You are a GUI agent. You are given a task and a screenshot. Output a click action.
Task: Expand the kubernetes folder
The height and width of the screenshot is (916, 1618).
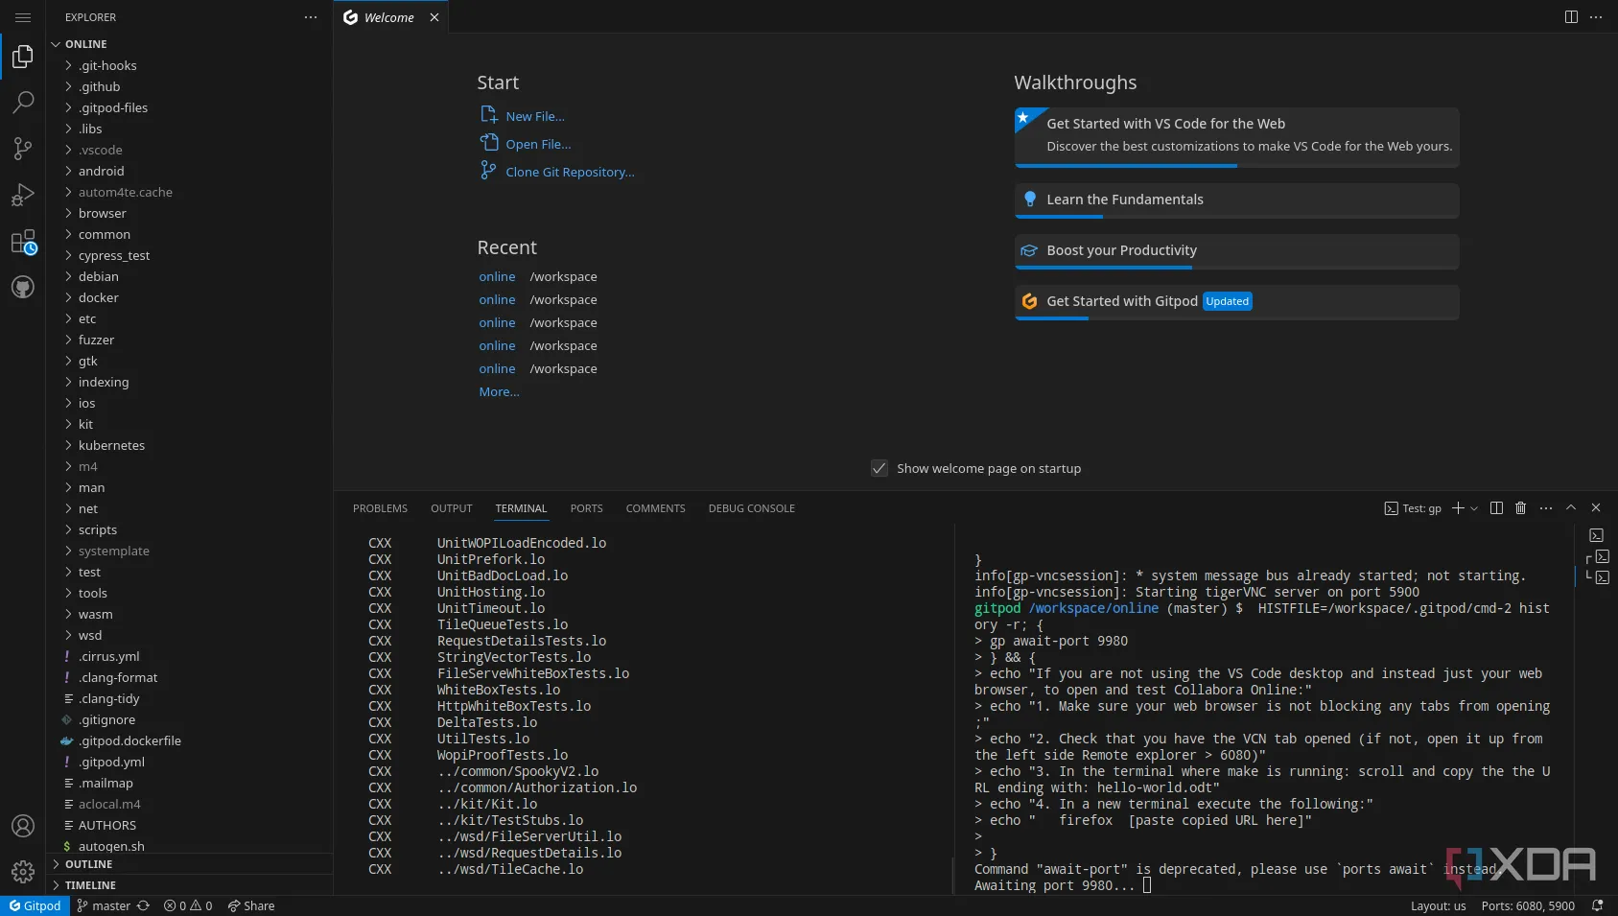coord(111,445)
